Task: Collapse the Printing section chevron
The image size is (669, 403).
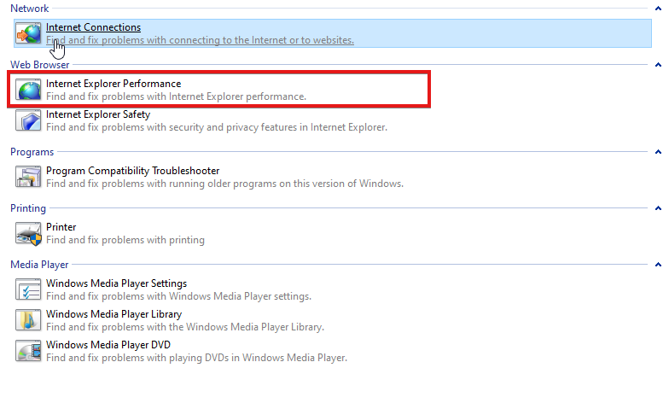Action: click(x=658, y=208)
